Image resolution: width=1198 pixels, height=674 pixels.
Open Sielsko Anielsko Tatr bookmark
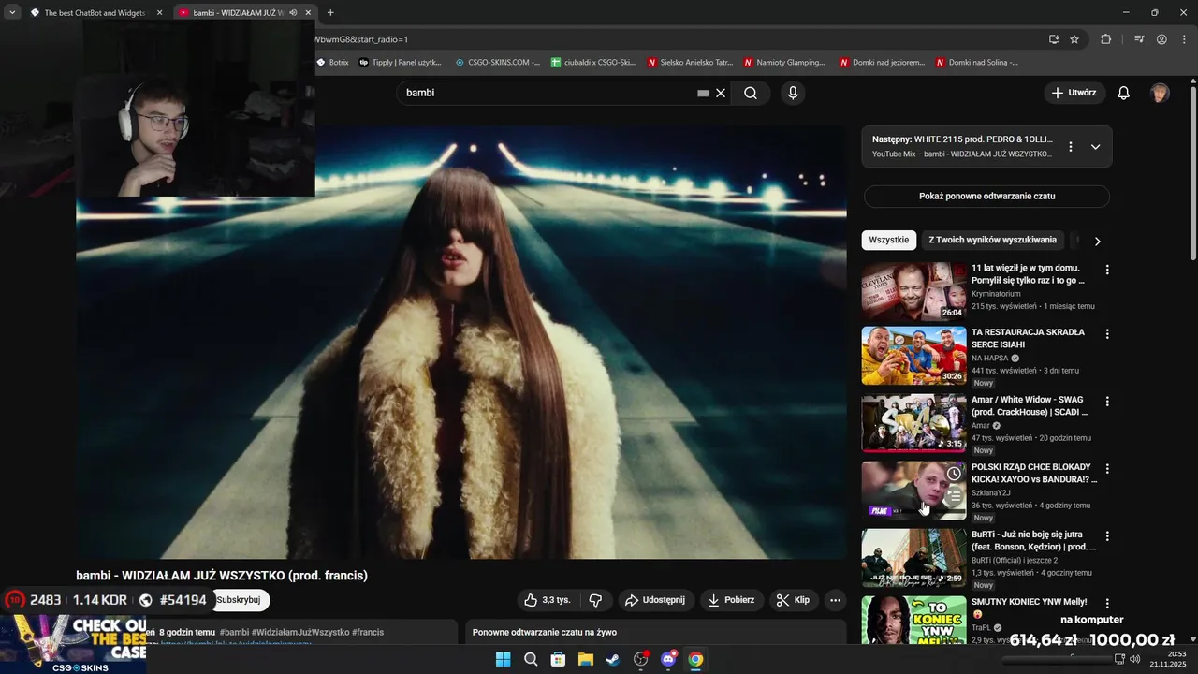click(x=690, y=63)
